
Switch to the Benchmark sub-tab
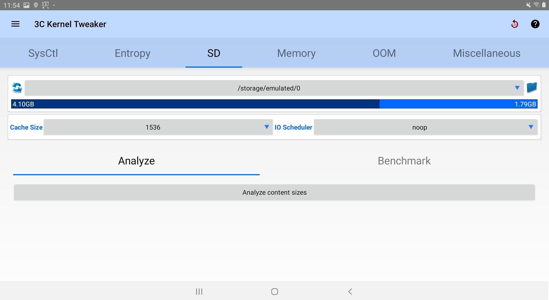[404, 161]
